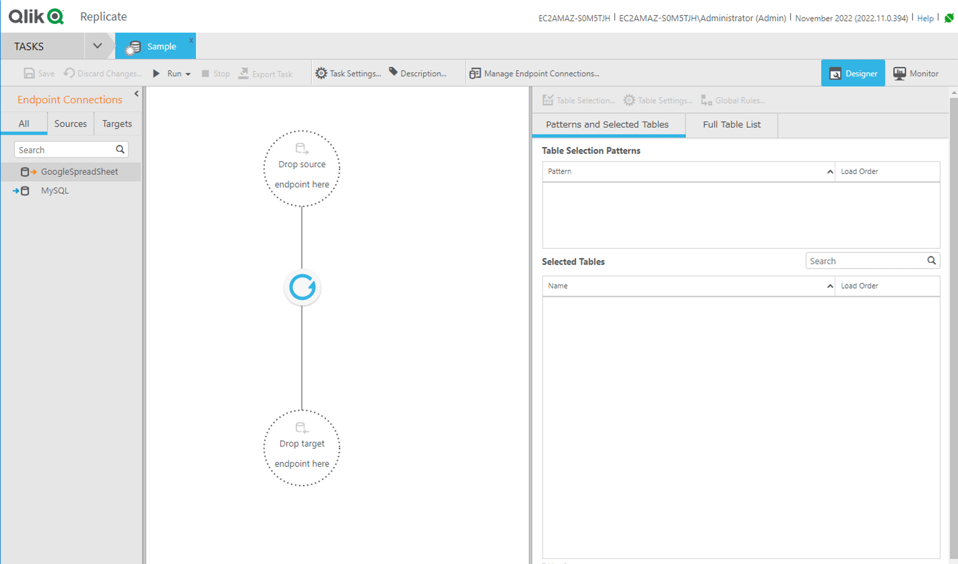This screenshot has height=564, width=958.
Task: Open Task Settings gear icon
Action: tap(321, 73)
